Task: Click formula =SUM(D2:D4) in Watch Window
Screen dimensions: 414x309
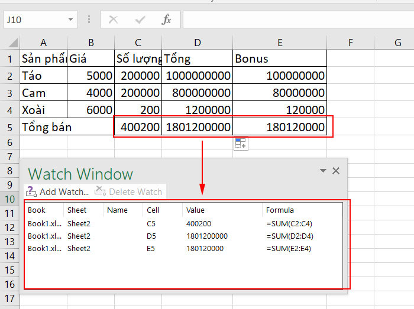Action: [x=290, y=236]
